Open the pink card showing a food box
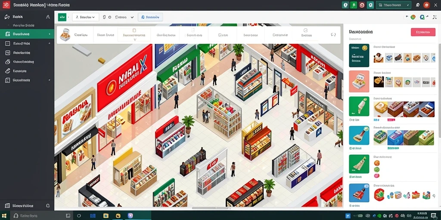Image resolution: width=441 pixels, height=220 pixels. 359,82
